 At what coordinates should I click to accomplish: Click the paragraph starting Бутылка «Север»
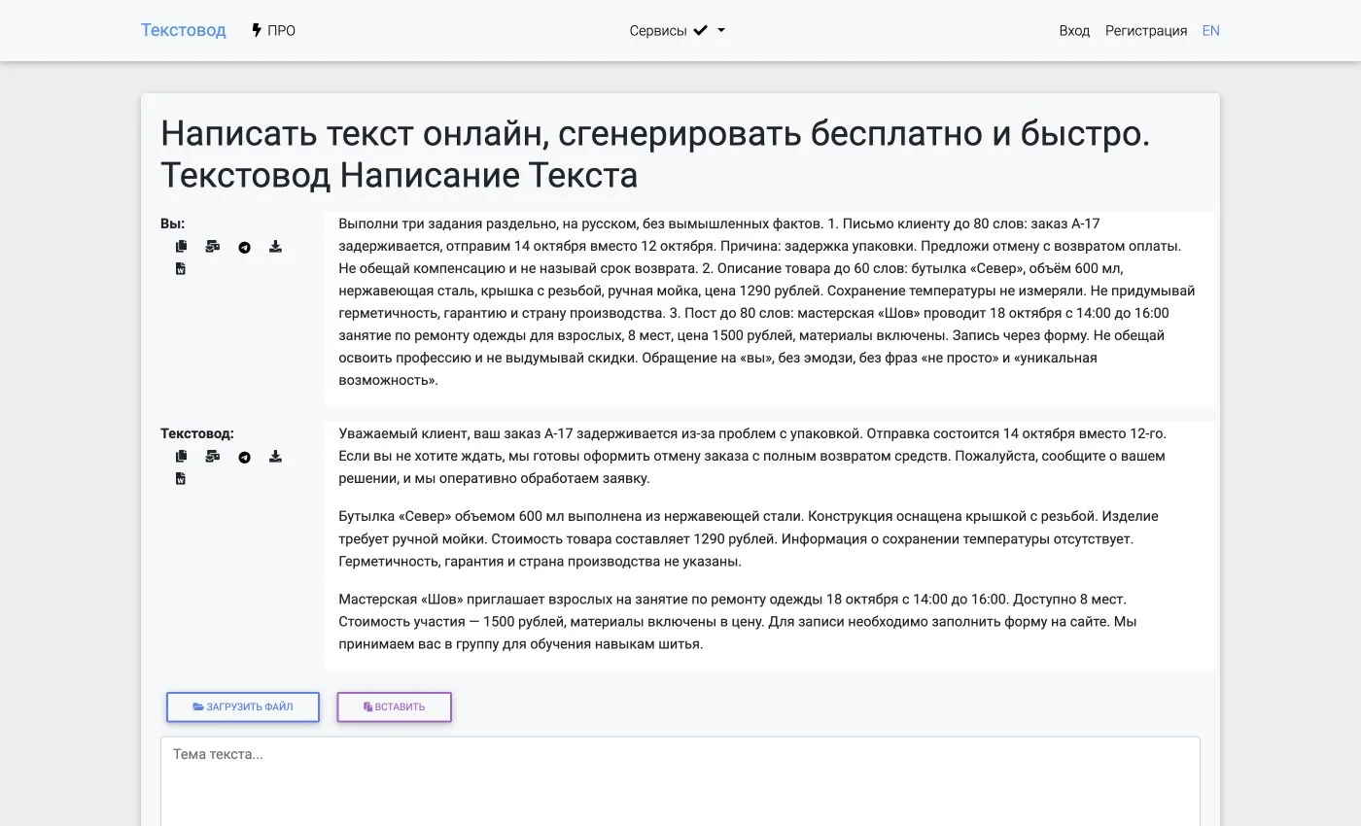(749, 538)
